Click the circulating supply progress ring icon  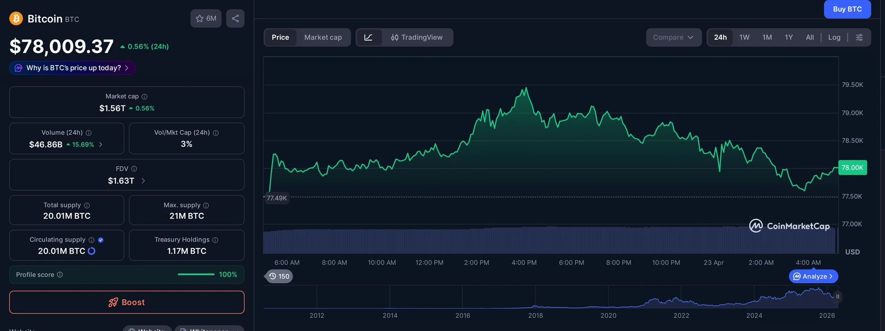point(91,251)
